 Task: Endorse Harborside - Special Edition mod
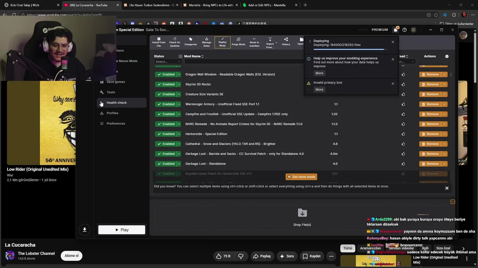tap(403, 134)
